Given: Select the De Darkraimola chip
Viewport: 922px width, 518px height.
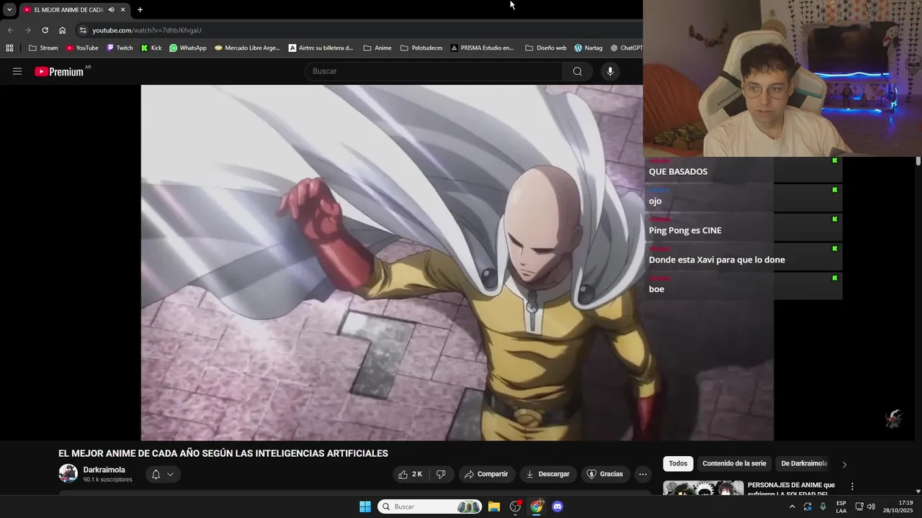Looking at the screenshot, I should pyautogui.click(x=804, y=464).
